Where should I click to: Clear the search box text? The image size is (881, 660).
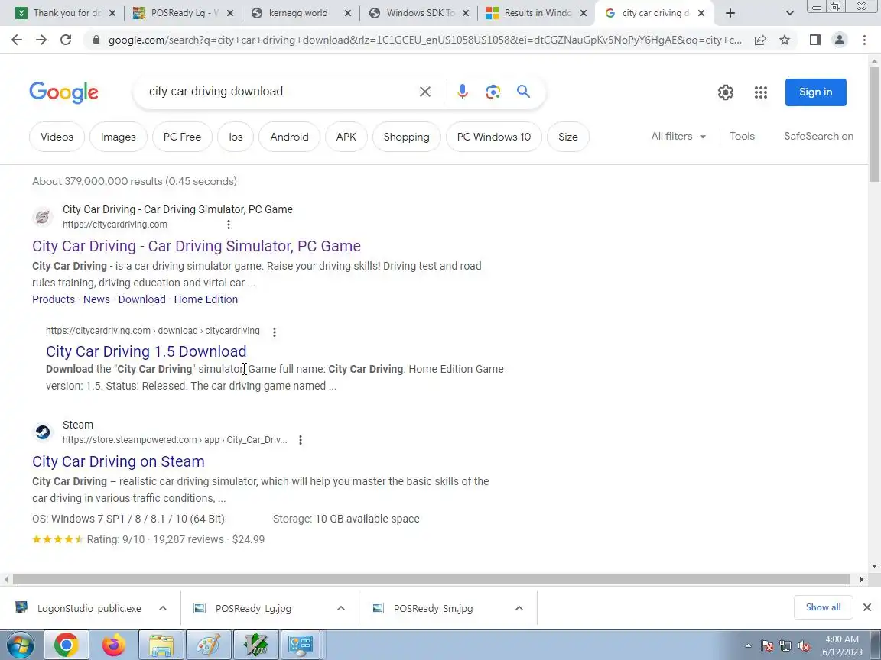click(425, 92)
